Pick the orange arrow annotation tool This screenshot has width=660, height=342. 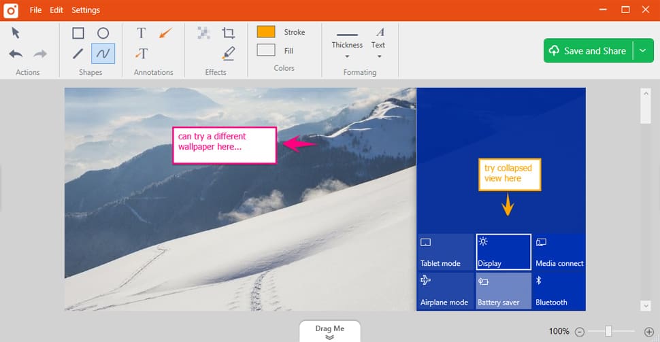pos(165,33)
